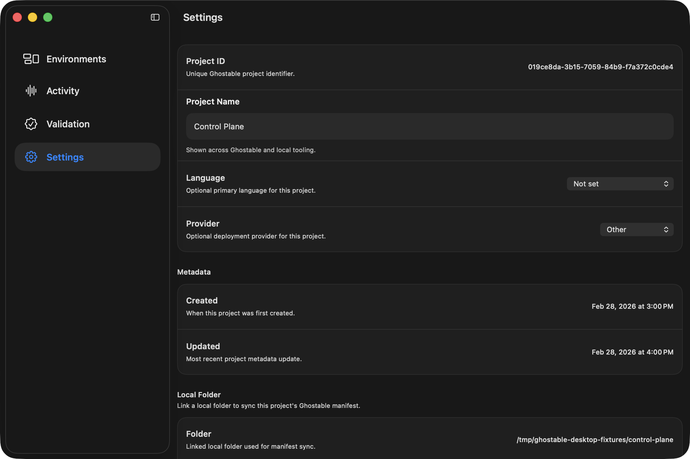Click the linked folder path text

[595, 440]
